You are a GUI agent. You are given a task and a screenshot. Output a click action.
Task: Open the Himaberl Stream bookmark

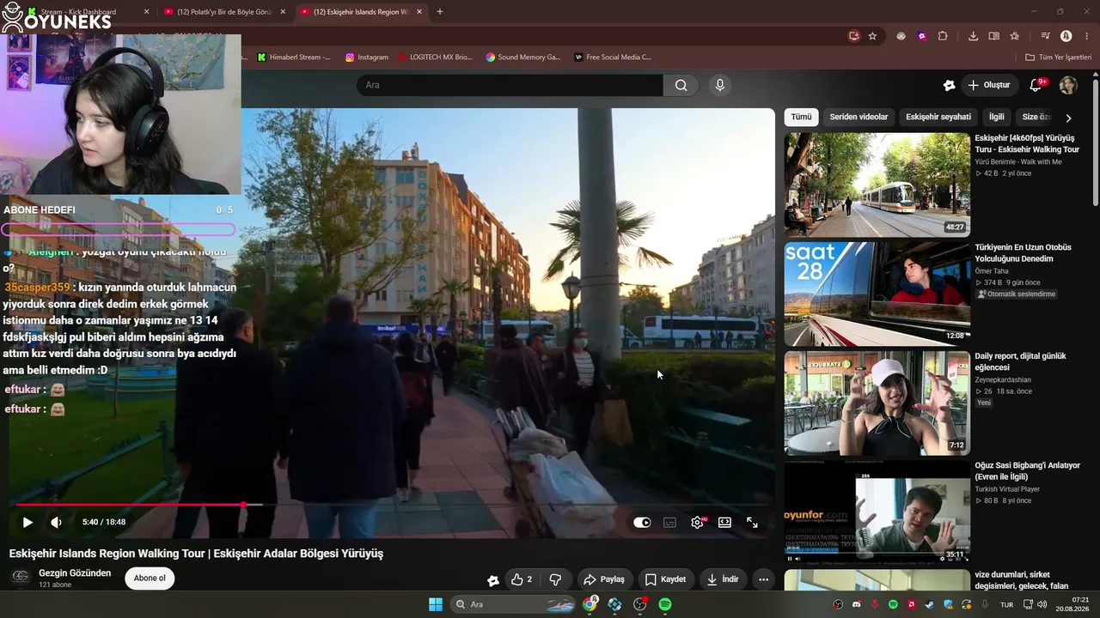point(294,58)
